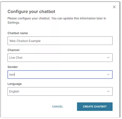The image size is (122, 119).
Task: Click the English value in Language field
Action: (14, 91)
